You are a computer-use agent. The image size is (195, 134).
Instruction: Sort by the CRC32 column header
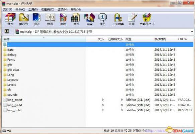click(185, 39)
